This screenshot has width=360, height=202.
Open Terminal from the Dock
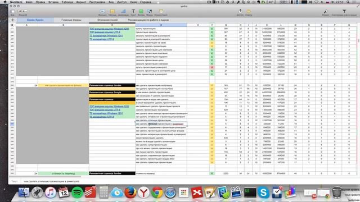click(x=250, y=192)
